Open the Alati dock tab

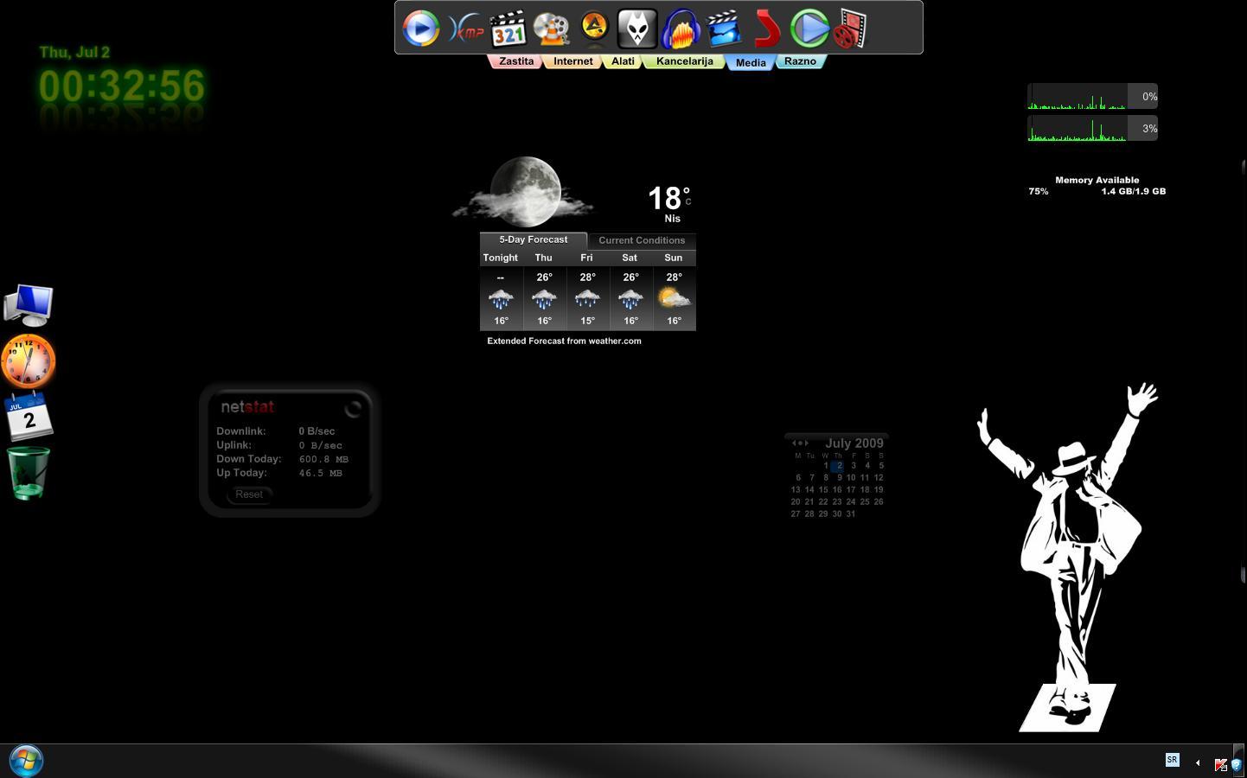point(623,61)
